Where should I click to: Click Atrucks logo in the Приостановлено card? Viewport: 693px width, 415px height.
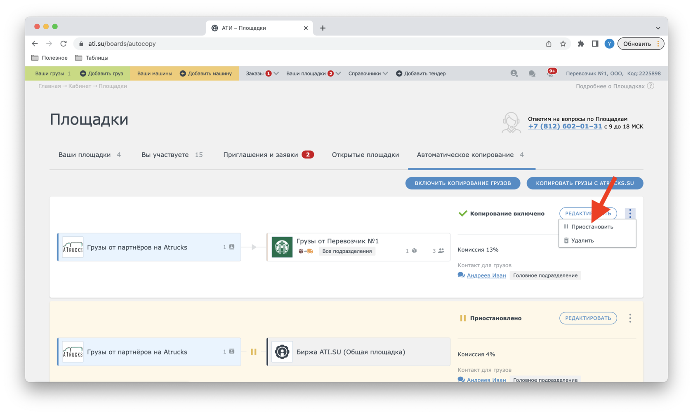73,352
